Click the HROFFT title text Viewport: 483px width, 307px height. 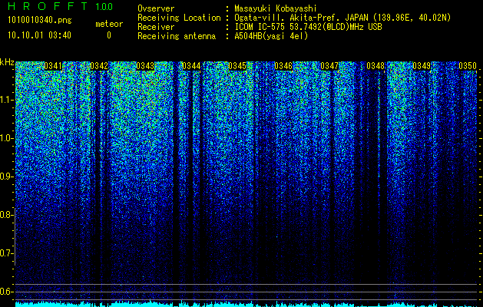click(48, 6)
